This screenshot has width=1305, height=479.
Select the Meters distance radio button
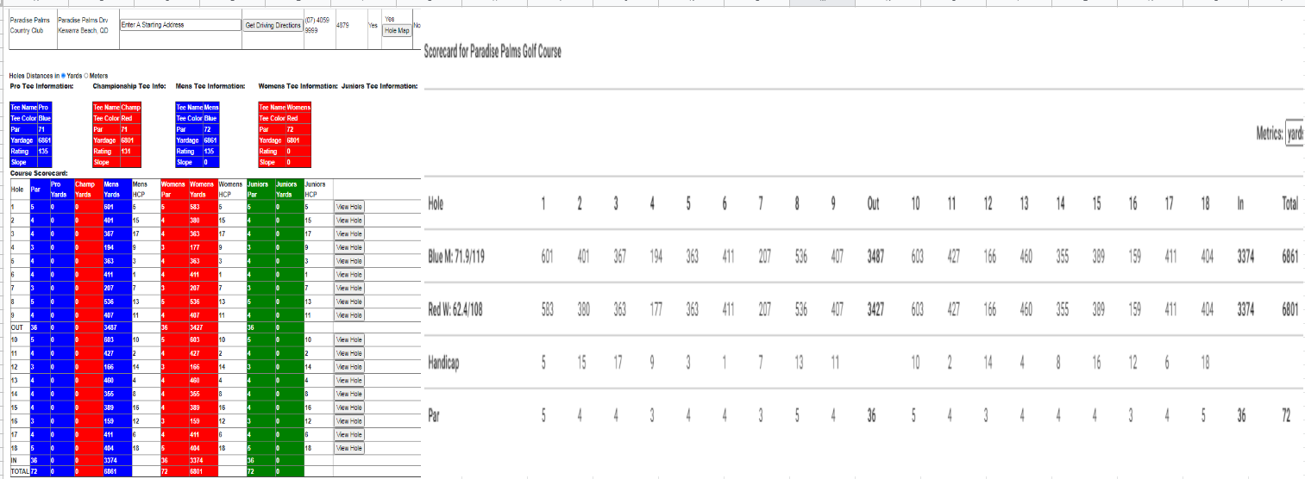87,76
